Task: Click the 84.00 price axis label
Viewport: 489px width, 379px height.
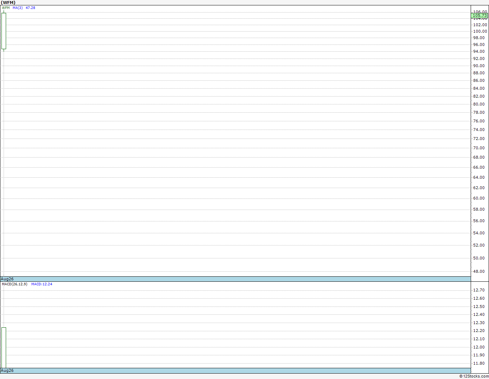Action: pyautogui.click(x=479, y=88)
